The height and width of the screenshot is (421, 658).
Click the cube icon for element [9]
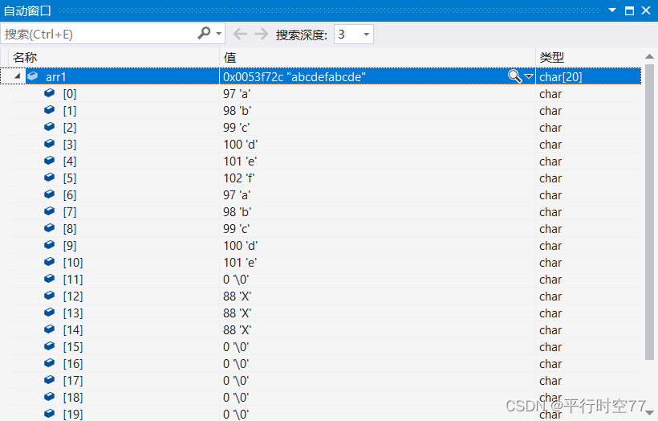tap(50, 244)
